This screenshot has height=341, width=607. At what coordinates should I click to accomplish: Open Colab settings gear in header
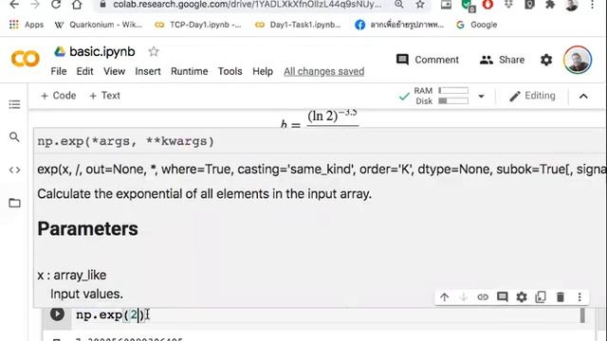click(x=546, y=60)
